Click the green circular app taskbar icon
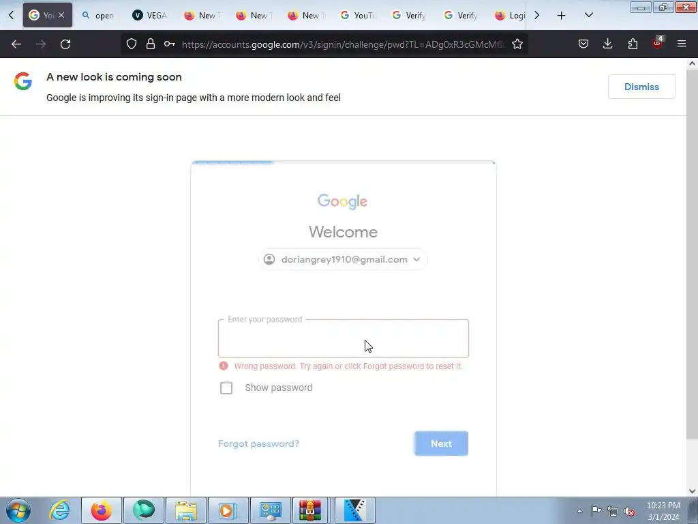 [143, 510]
